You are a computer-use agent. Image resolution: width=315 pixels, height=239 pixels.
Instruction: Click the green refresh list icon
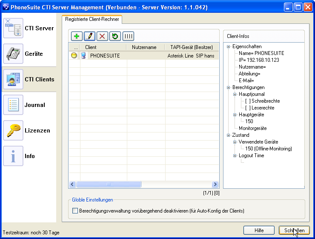[115, 36]
